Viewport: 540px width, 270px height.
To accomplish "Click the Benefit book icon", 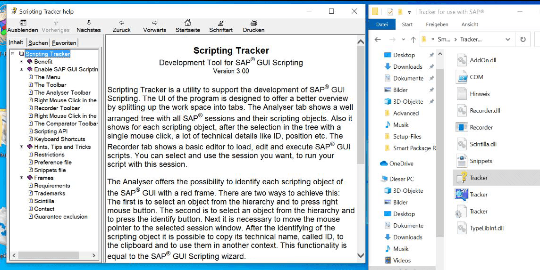I will click(30, 62).
